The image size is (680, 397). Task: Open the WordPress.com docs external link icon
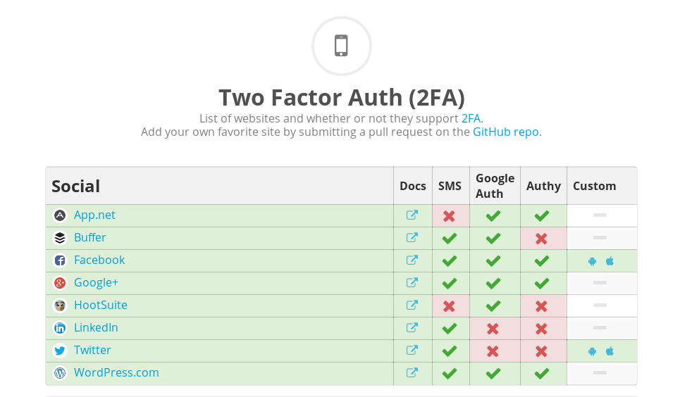[x=412, y=373]
